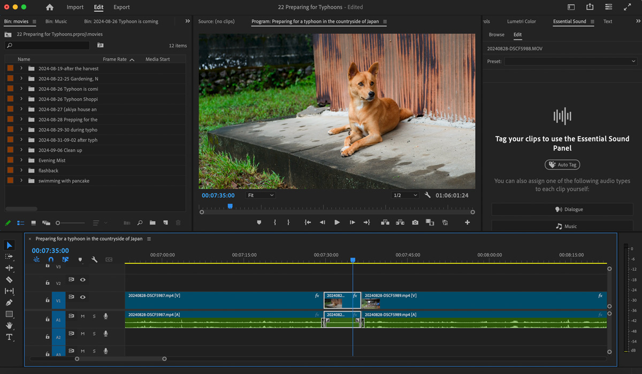
Task: Open the Lumetri Color panel tab
Action: tap(521, 21)
